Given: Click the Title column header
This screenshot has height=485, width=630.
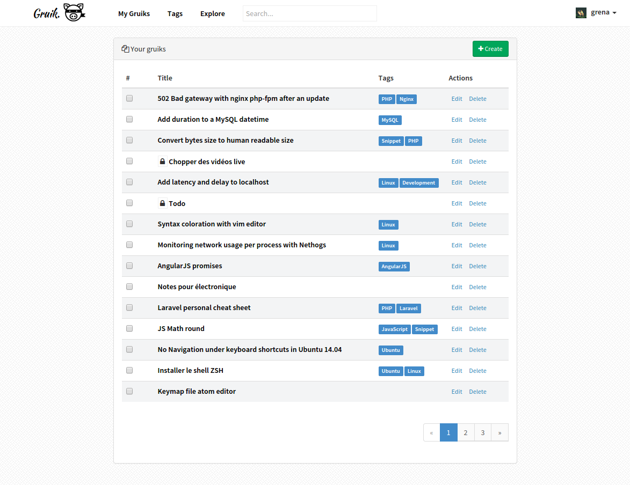Looking at the screenshot, I should (x=165, y=78).
